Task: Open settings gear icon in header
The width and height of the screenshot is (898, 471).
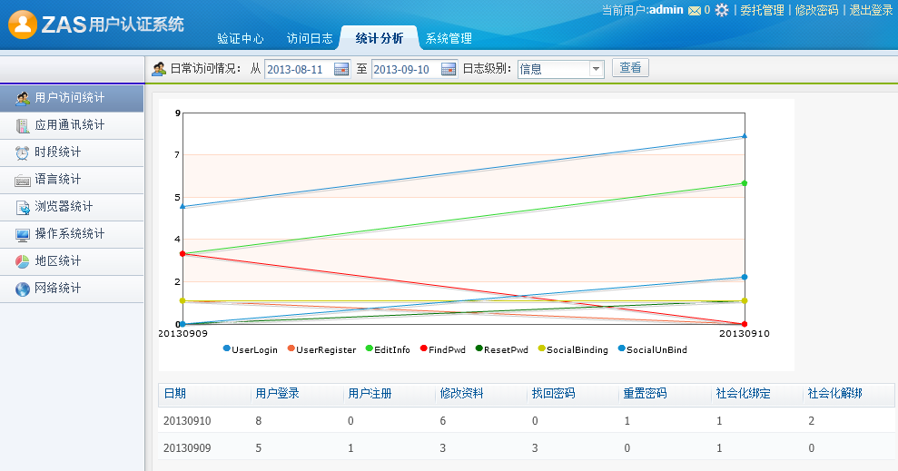Action: coord(722,11)
